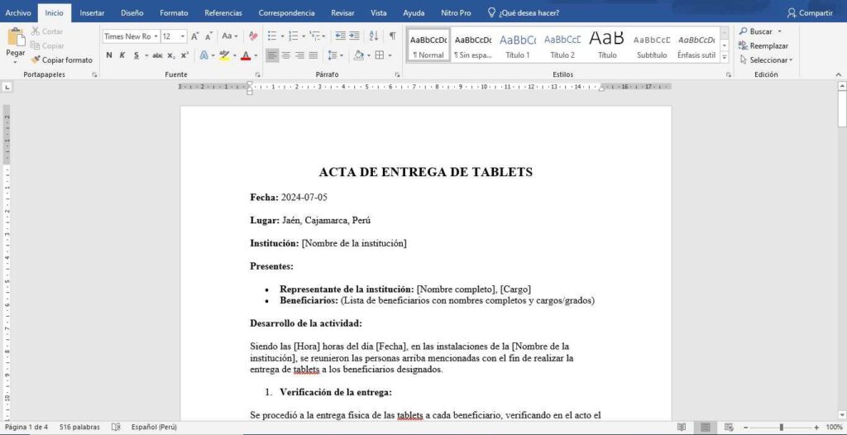
Task: Apply text effects with the outlined A icon
Action: tap(204, 55)
